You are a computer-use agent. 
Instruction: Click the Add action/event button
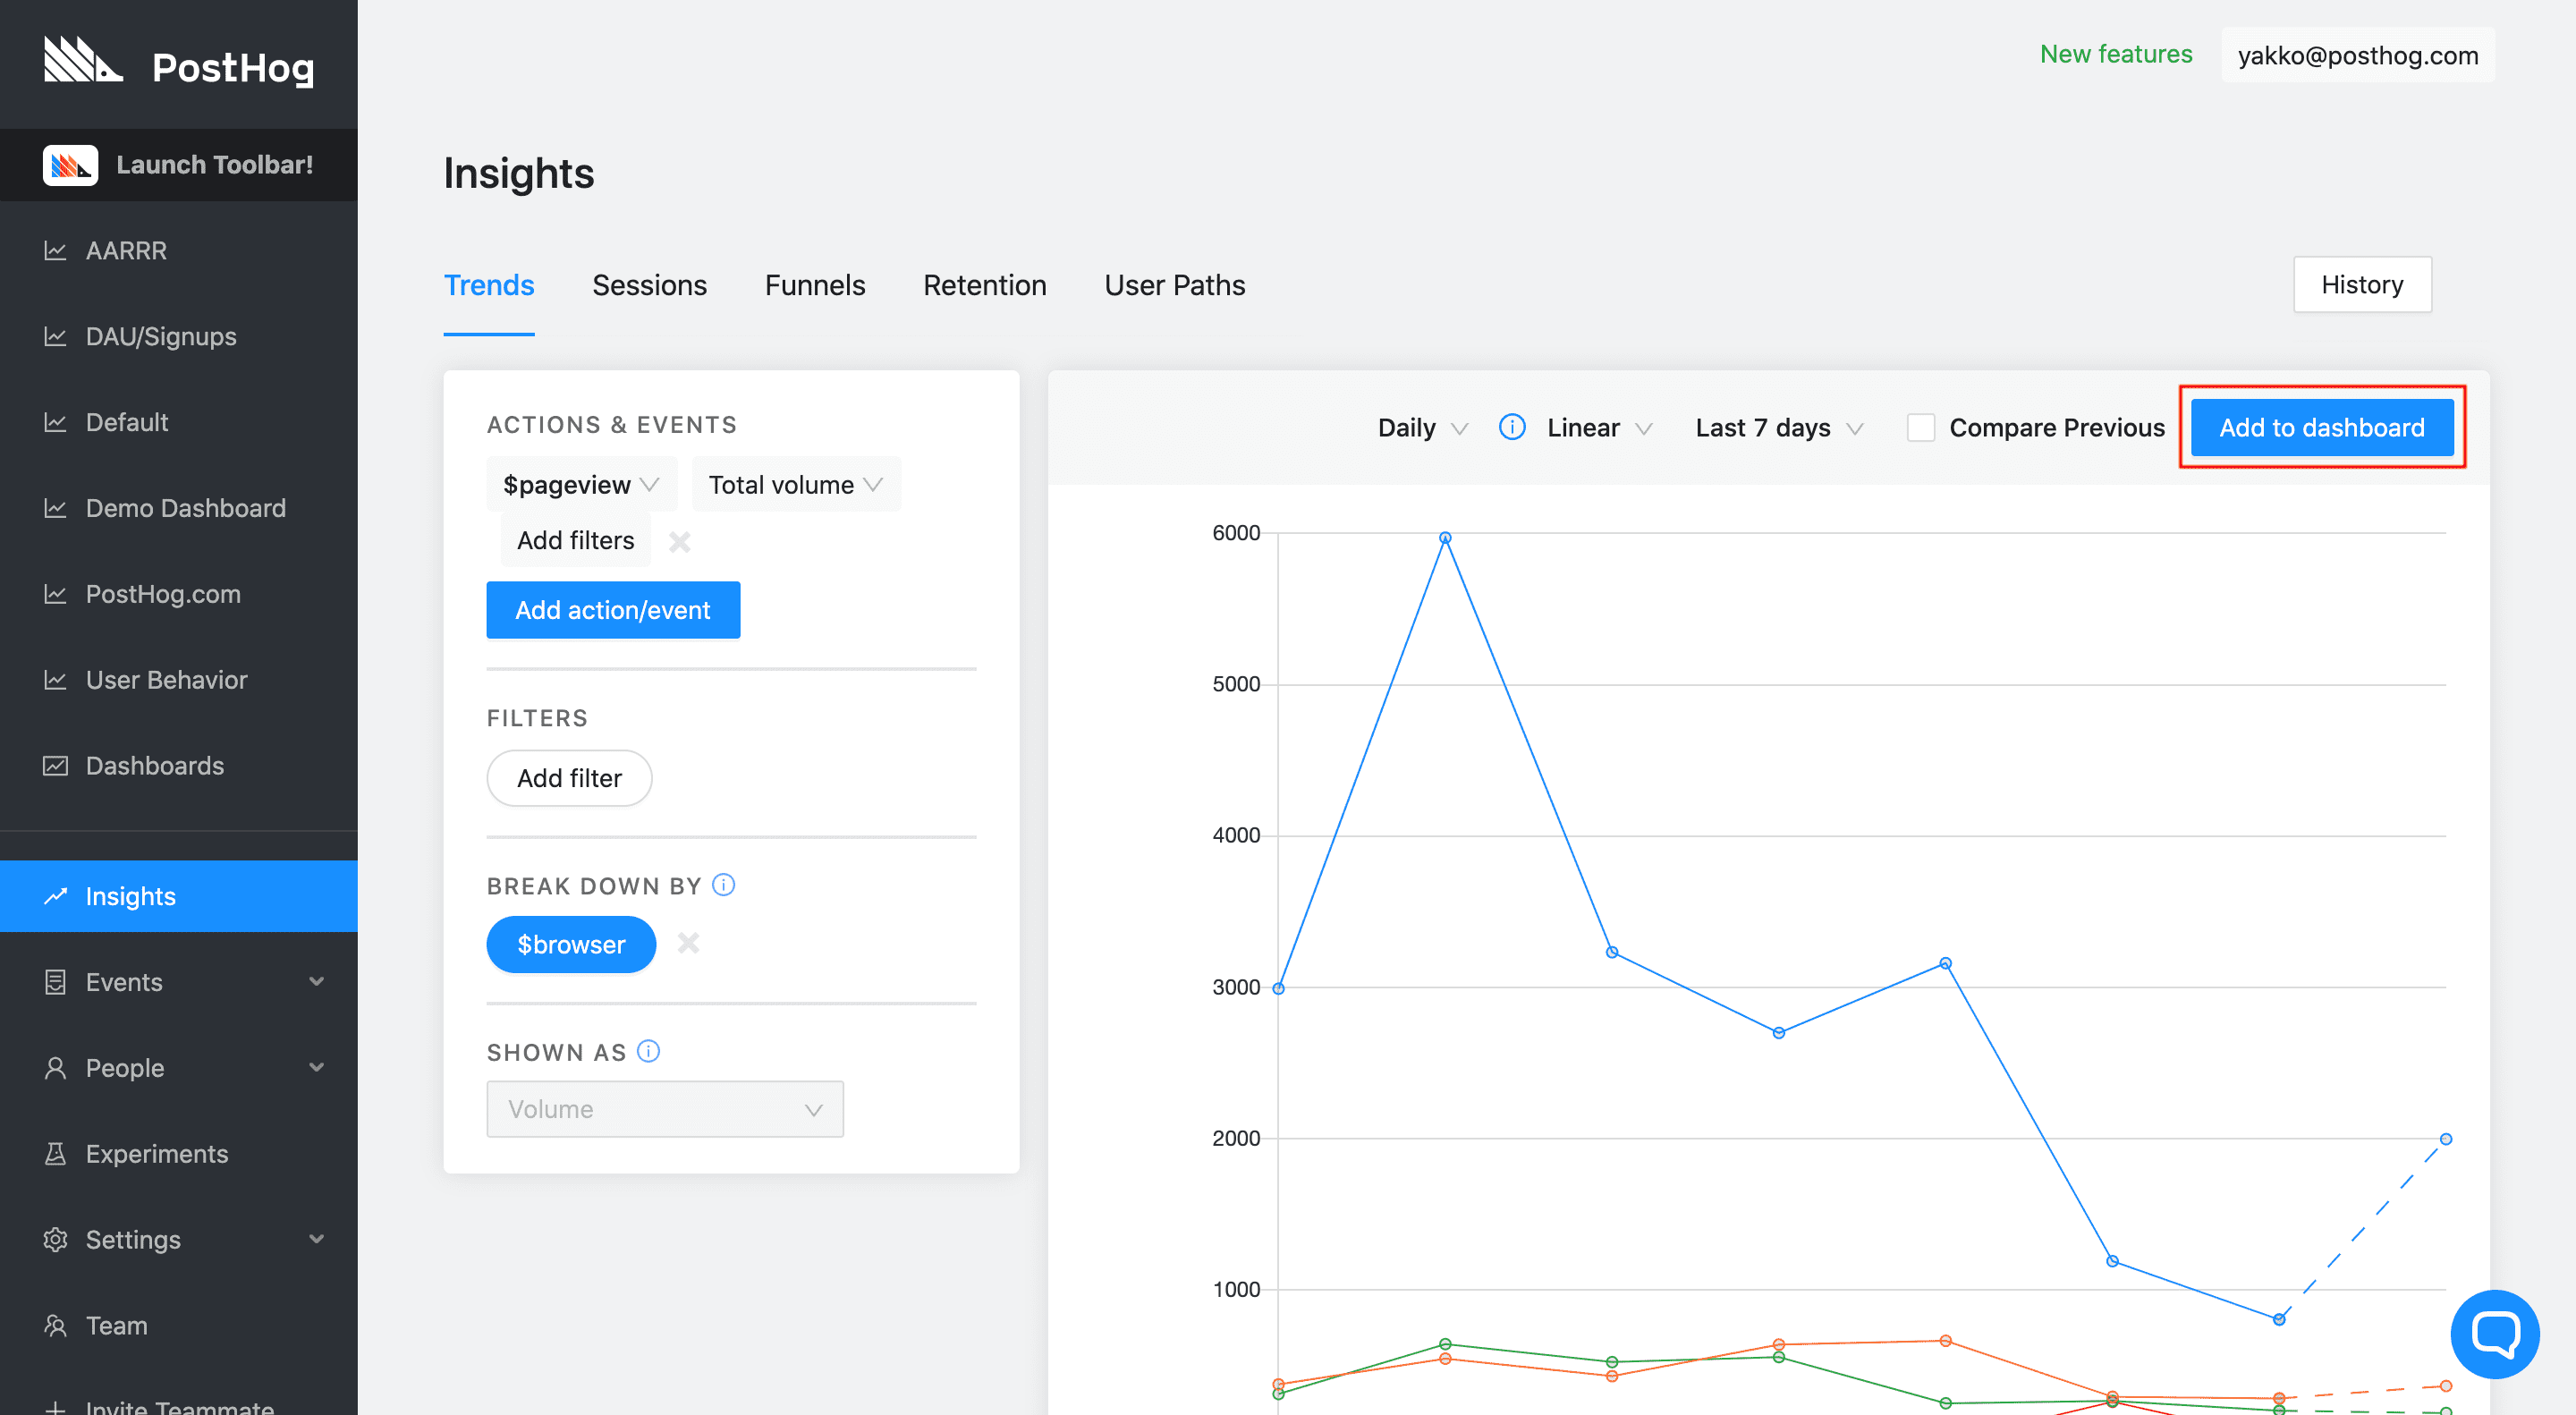(613, 610)
